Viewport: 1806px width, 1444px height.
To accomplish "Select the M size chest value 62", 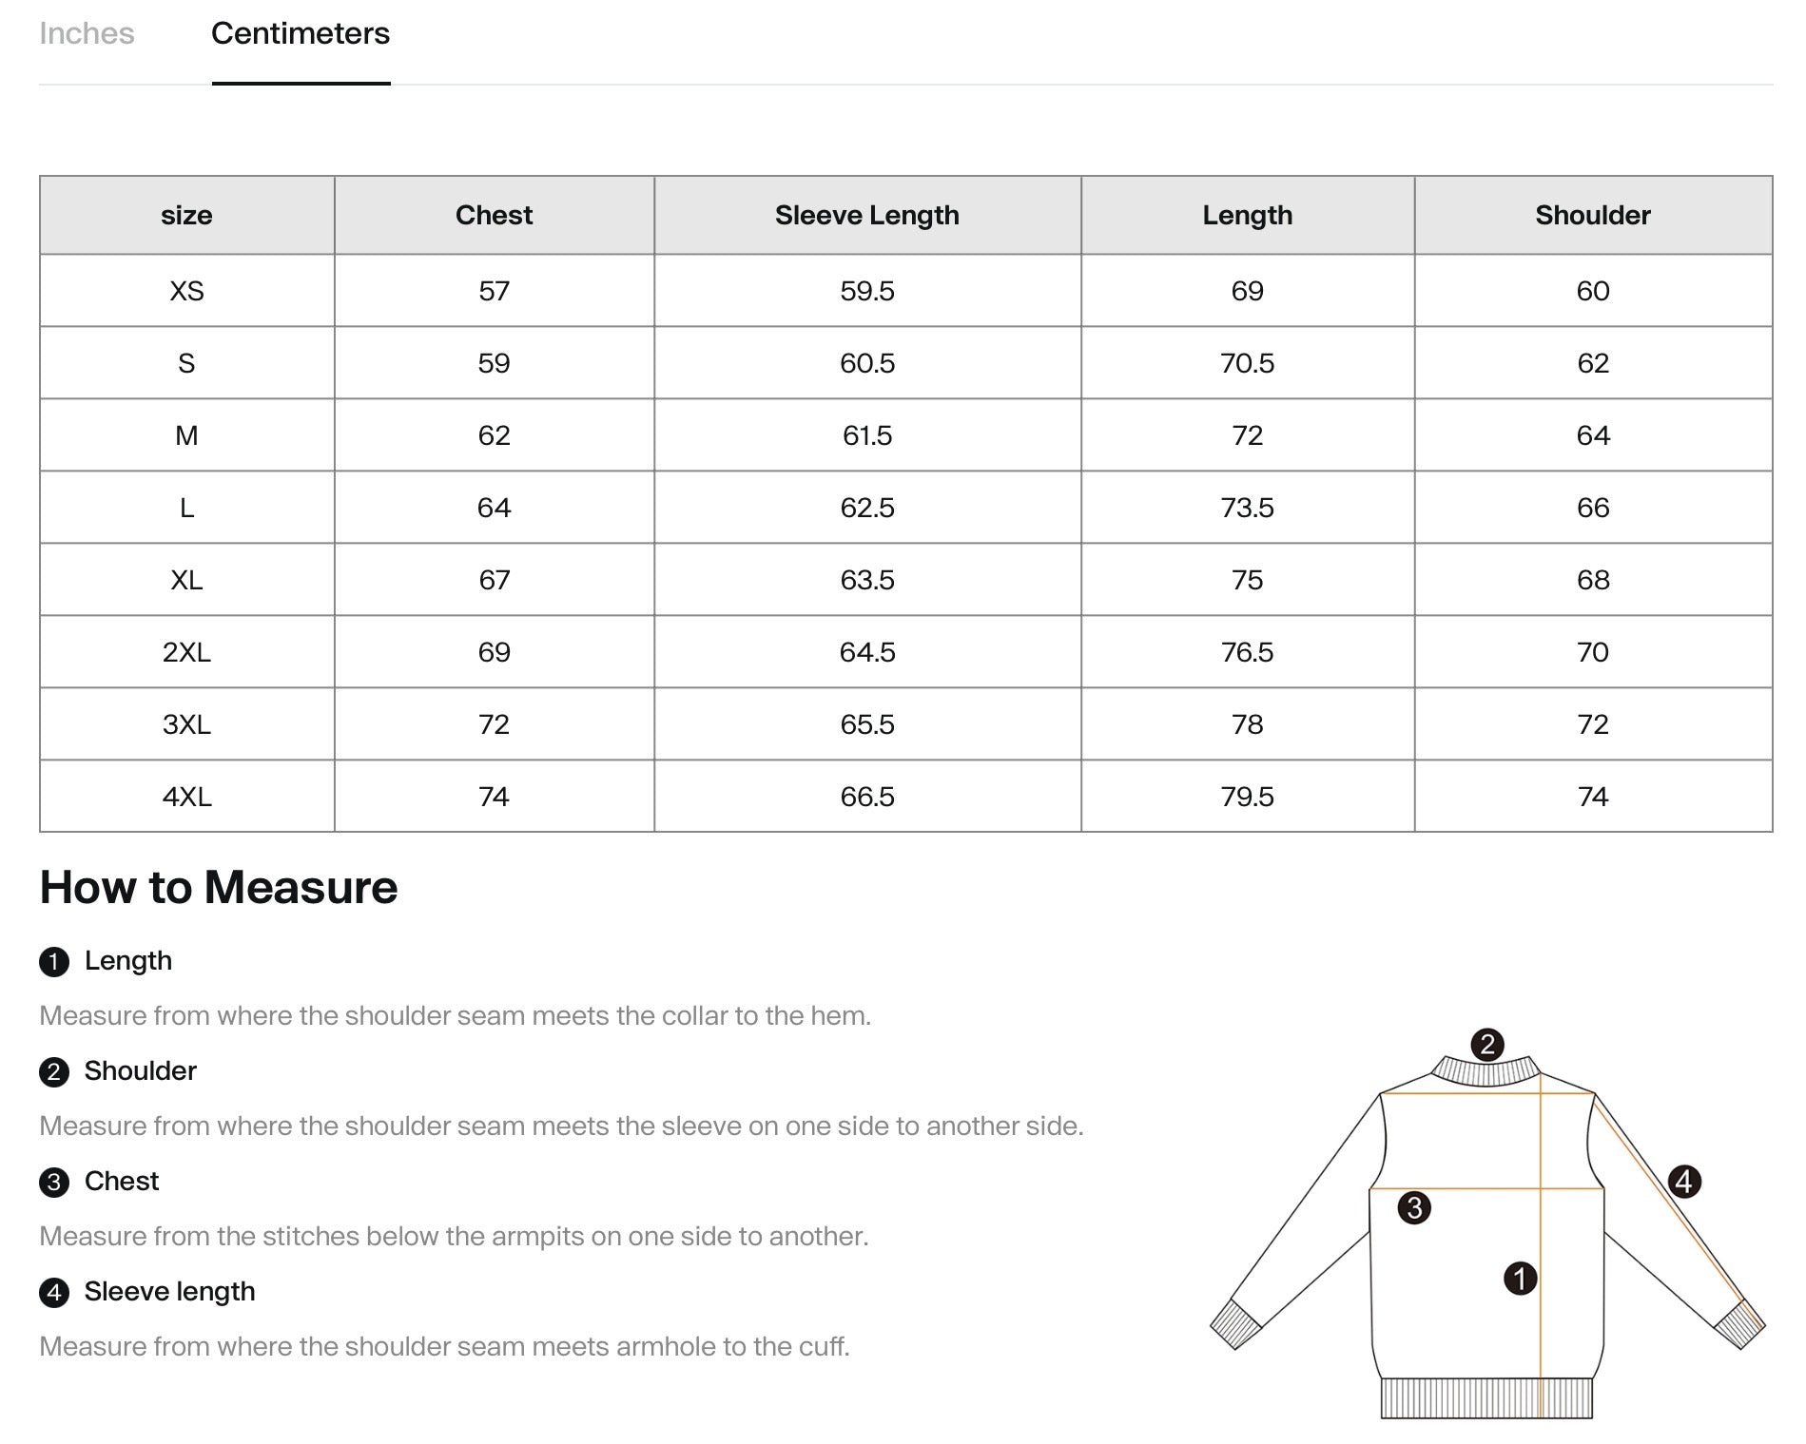I will pos(494,435).
